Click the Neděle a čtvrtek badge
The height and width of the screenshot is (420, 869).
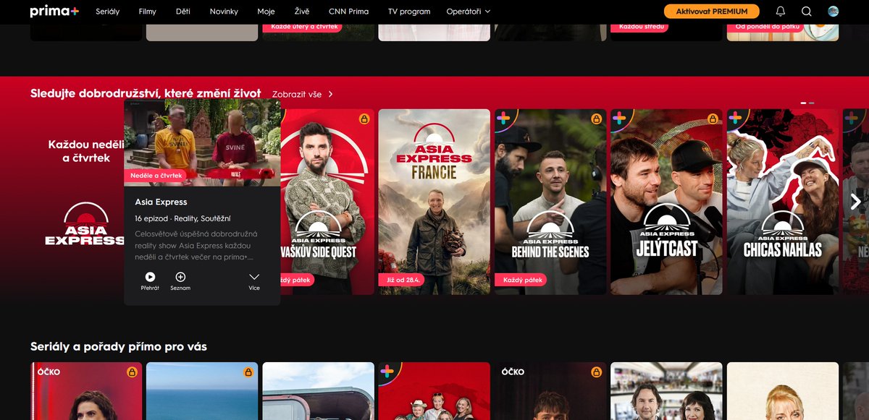pyautogui.click(x=157, y=175)
